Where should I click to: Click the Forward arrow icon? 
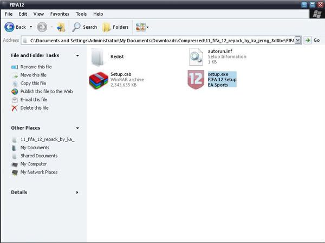(42, 27)
